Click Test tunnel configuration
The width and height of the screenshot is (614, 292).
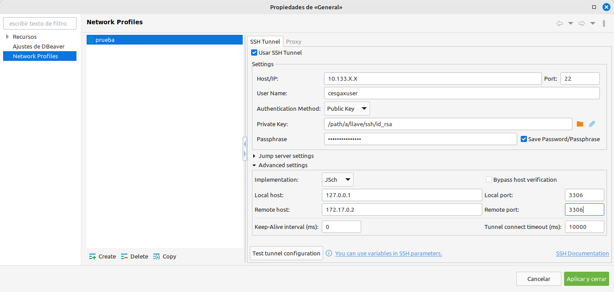point(286,253)
